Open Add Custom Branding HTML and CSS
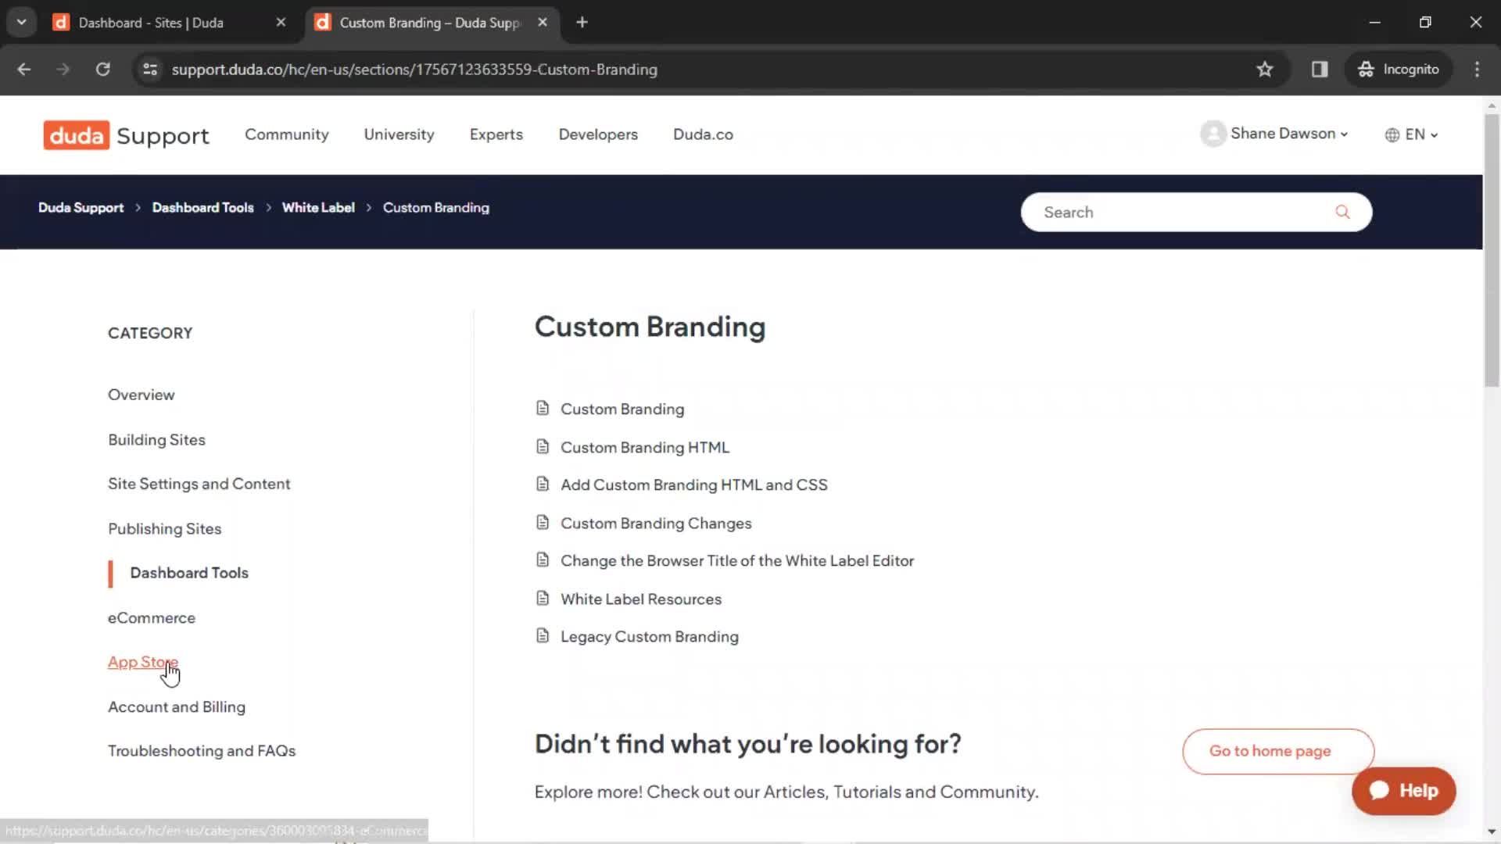 point(694,485)
